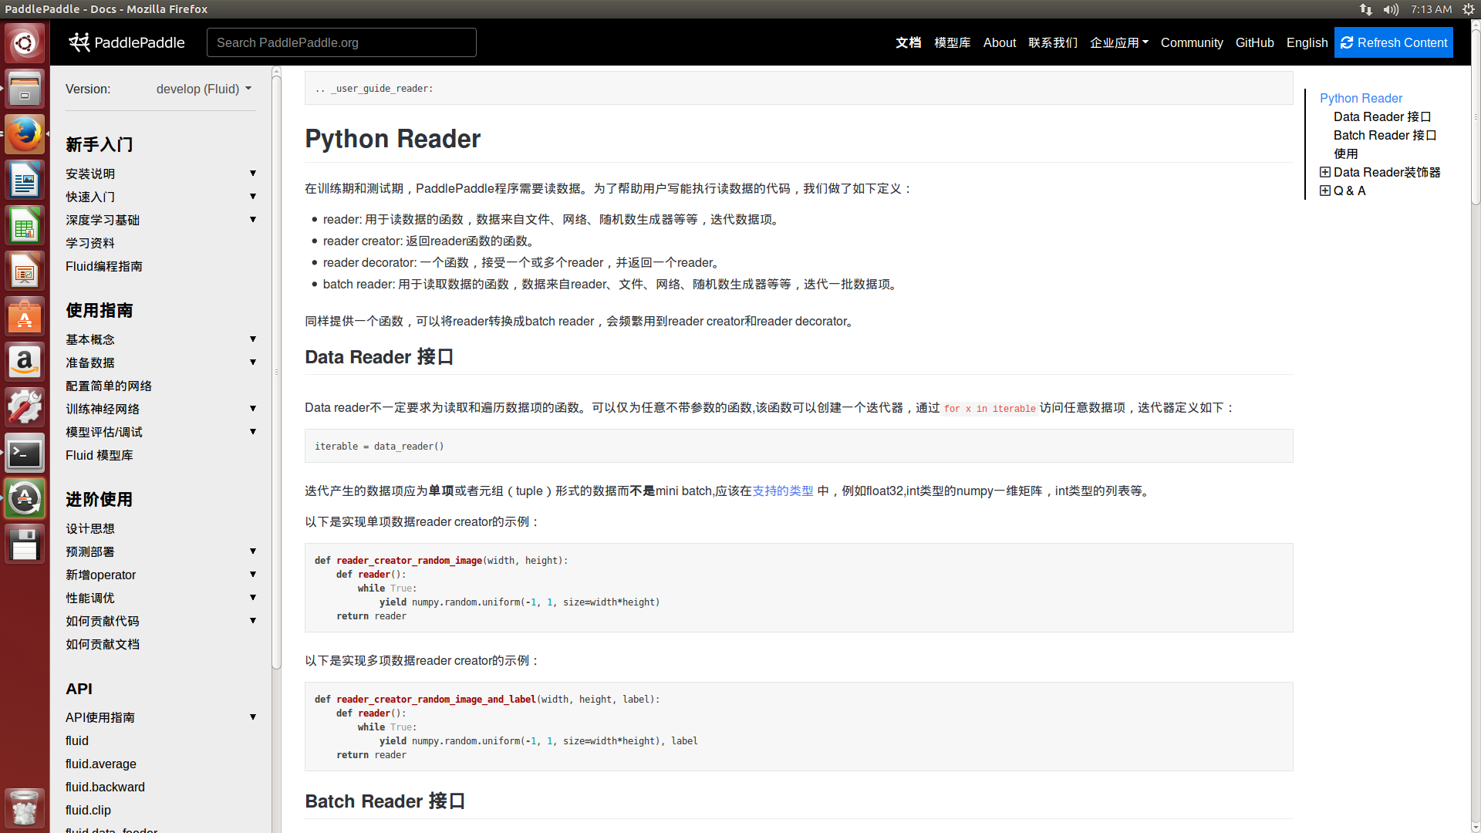
Task: Expand the Data Reader装饰器 outline item
Action: [x=1324, y=172]
